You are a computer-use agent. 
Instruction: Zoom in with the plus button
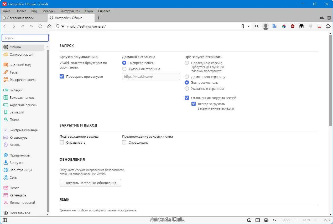pos(316,220)
